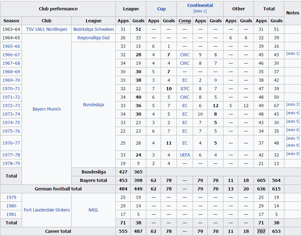The width and height of the screenshot is (301, 236).
Task: Select Bayern total goals 564
Action: point(277,180)
